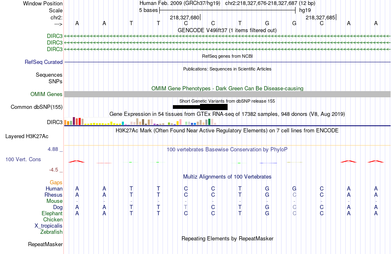391x254 pixels.
Task: Click position marker 218,327,685
Action: click(321, 17)
